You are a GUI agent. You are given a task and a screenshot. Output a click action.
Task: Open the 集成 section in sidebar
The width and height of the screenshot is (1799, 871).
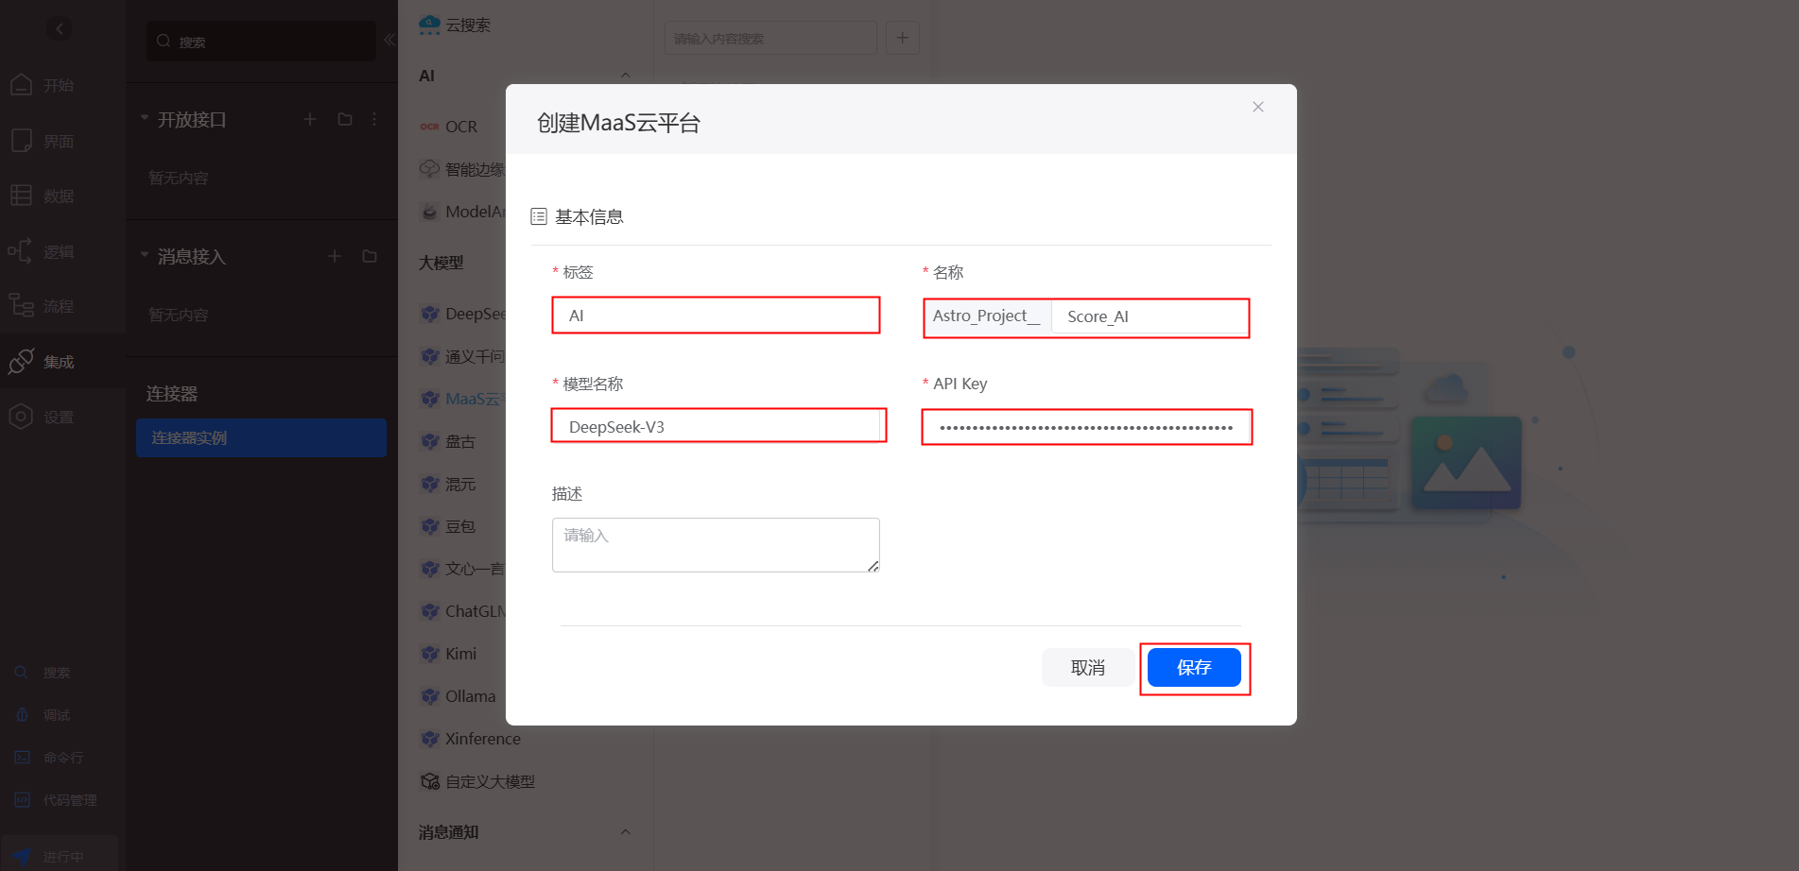click(43, 362)
